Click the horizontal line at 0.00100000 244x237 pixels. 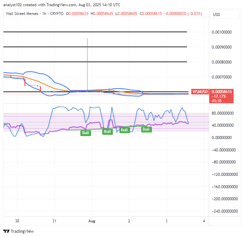tap(95, 32)
